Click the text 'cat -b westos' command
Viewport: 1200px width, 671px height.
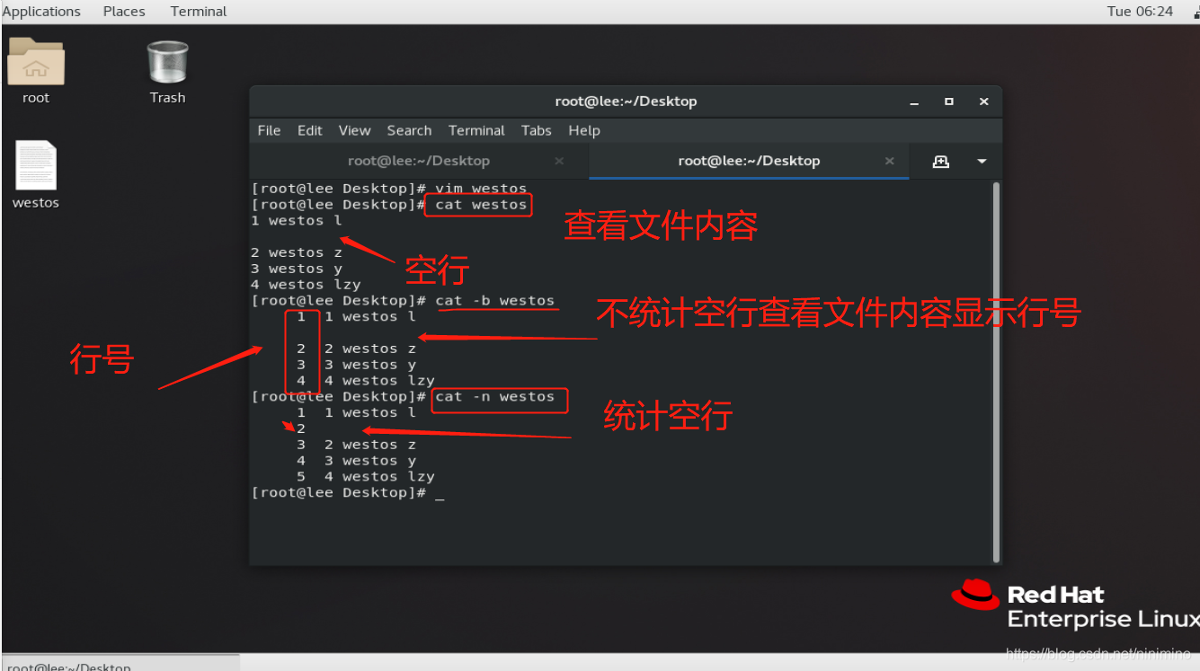[x=495, y=300]
